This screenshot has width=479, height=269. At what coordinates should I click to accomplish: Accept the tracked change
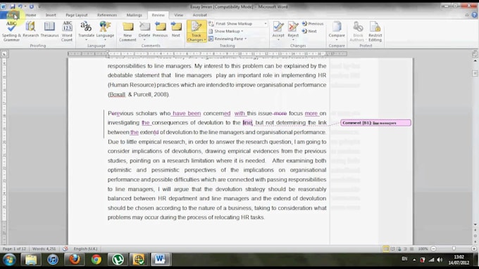[278, 32]
